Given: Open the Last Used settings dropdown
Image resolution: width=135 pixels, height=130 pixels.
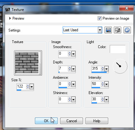Looking at the screenshot, I should click(x=100, y=30).
